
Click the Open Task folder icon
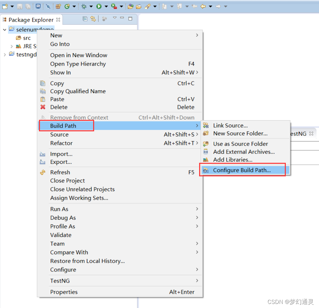(x=139, y=6)
